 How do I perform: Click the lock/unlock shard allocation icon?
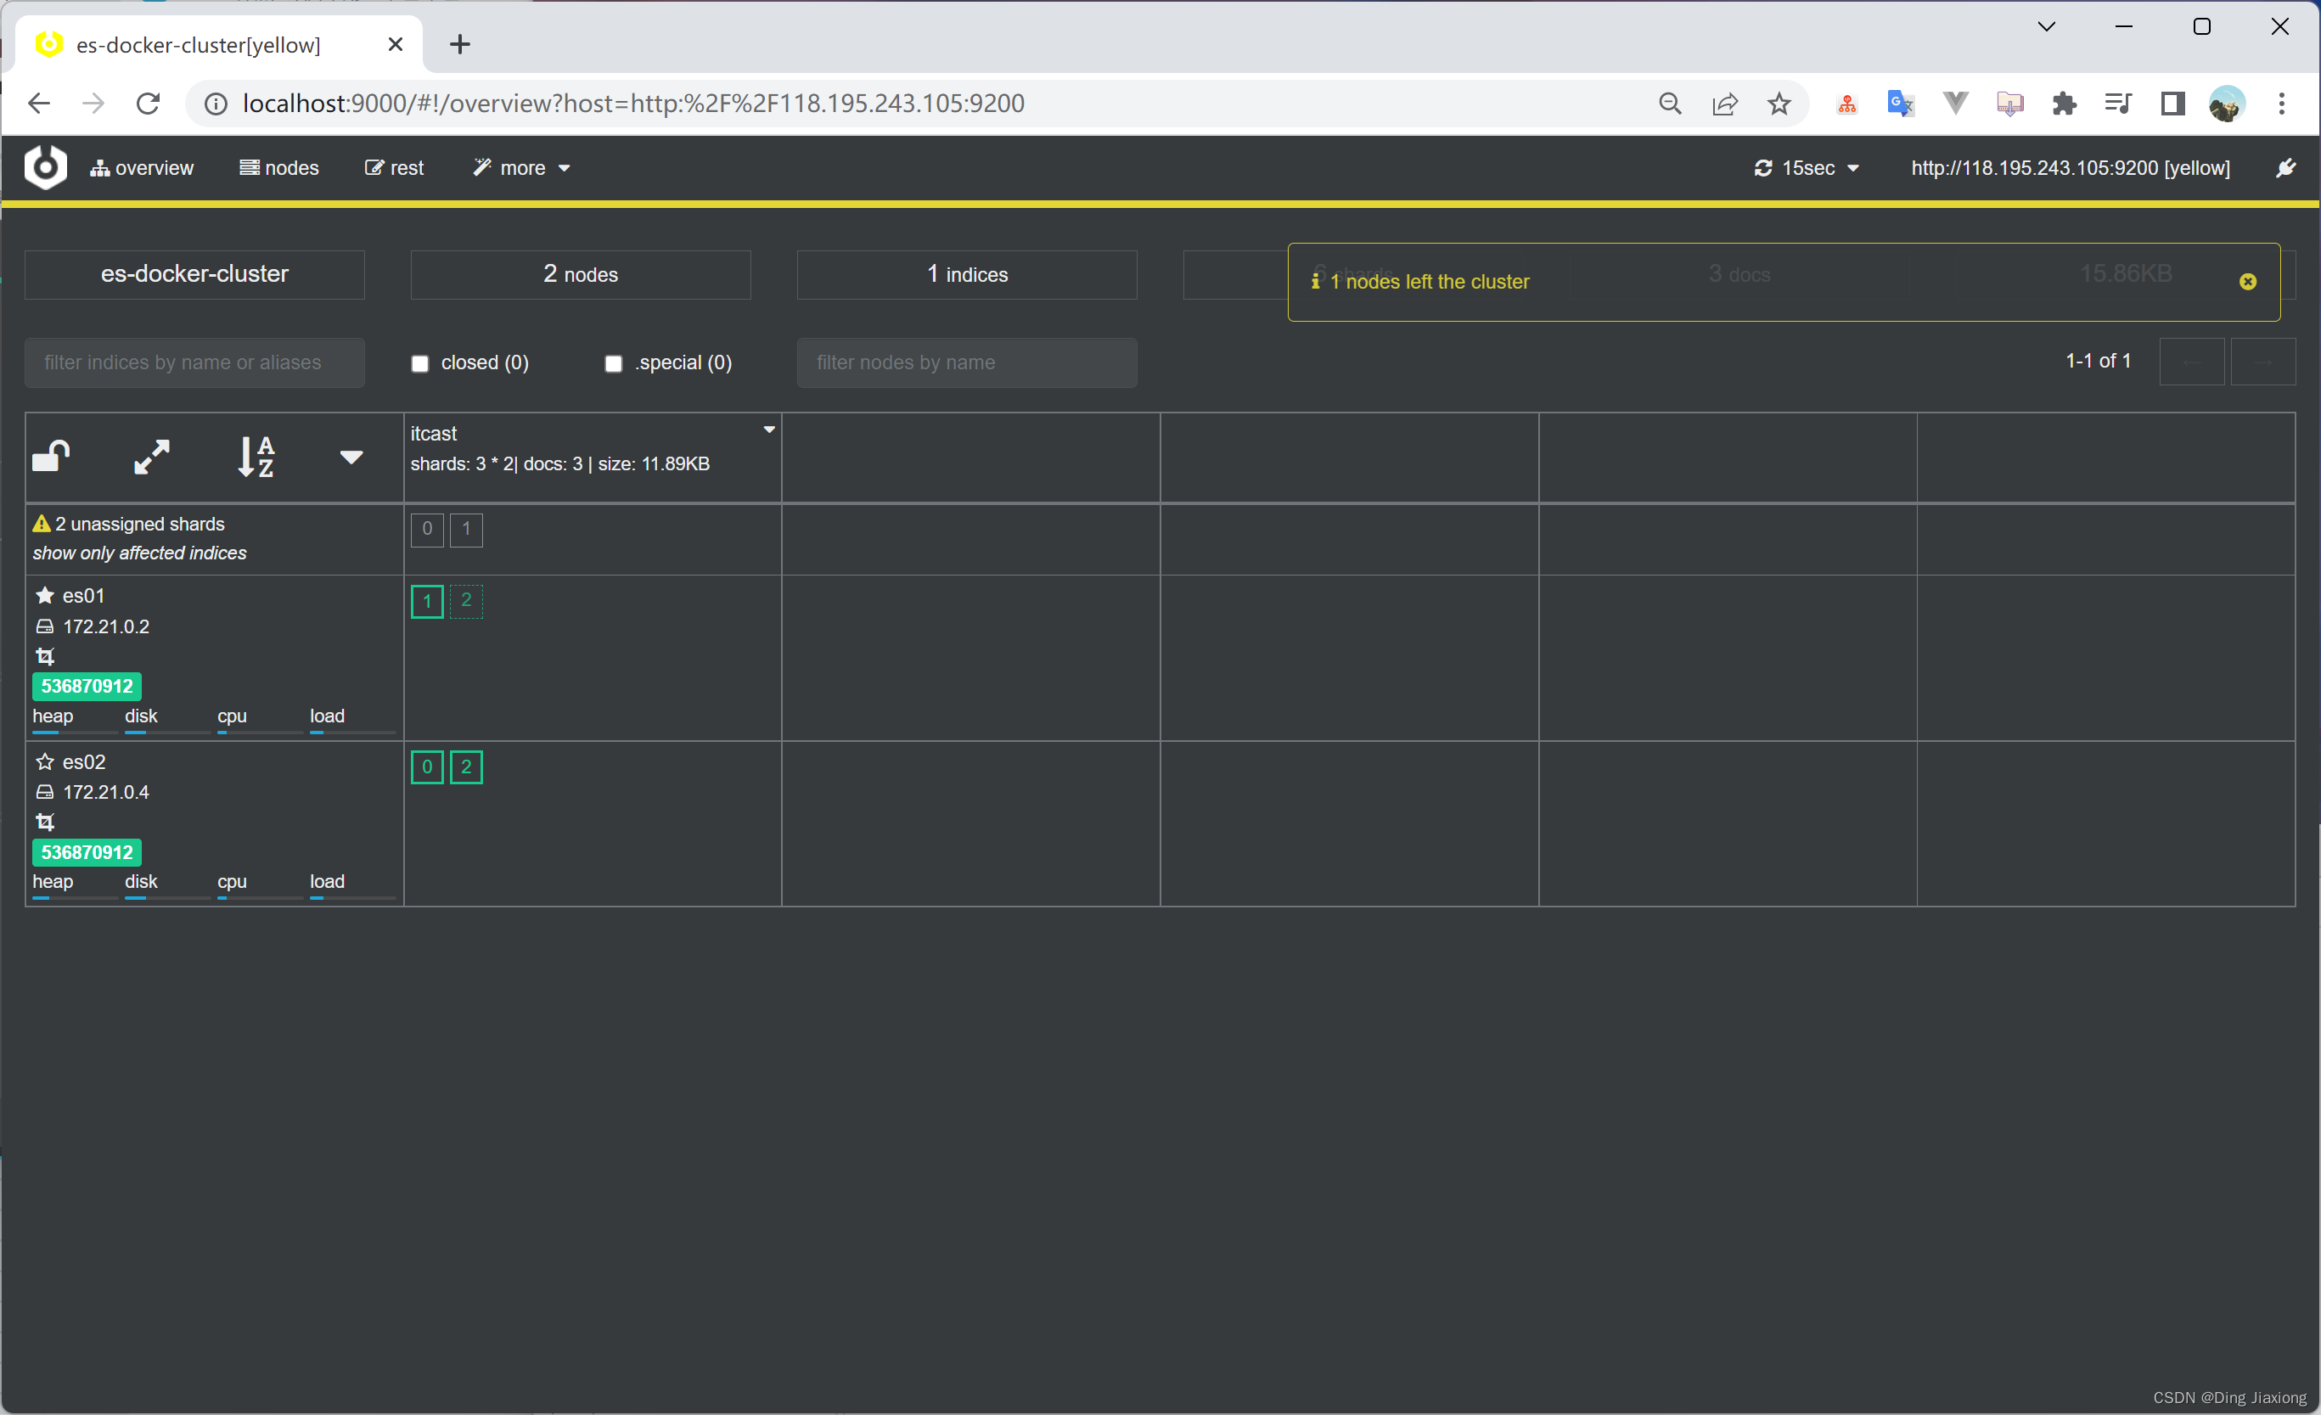click(x=51, y=457)
